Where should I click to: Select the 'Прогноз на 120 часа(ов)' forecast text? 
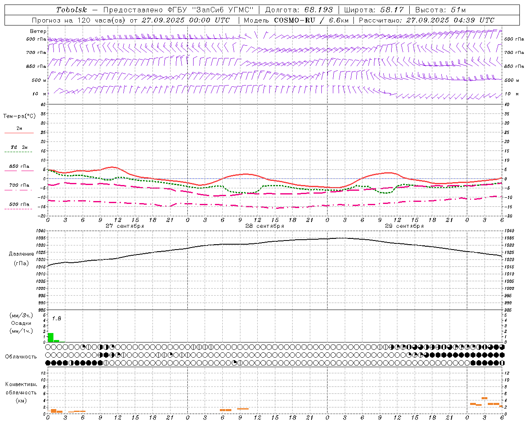click(x=79, y=20)
